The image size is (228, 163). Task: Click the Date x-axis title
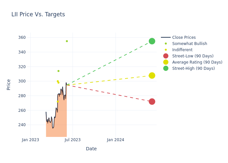(x=91, y=149)
